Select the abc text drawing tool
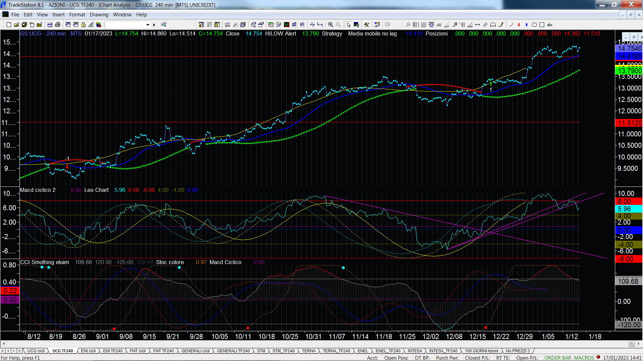Image resolution: width=643 pixels, height=361 pixels. 550,24
